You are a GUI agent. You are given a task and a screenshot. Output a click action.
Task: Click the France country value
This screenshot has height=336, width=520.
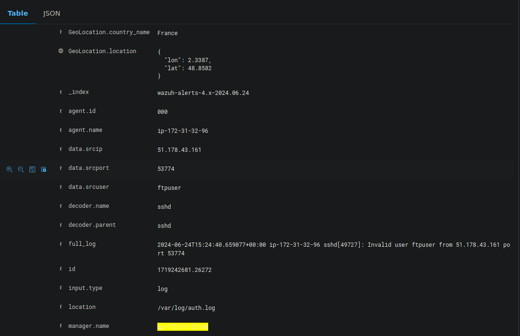pyautogui.click(x=167, y=33)
